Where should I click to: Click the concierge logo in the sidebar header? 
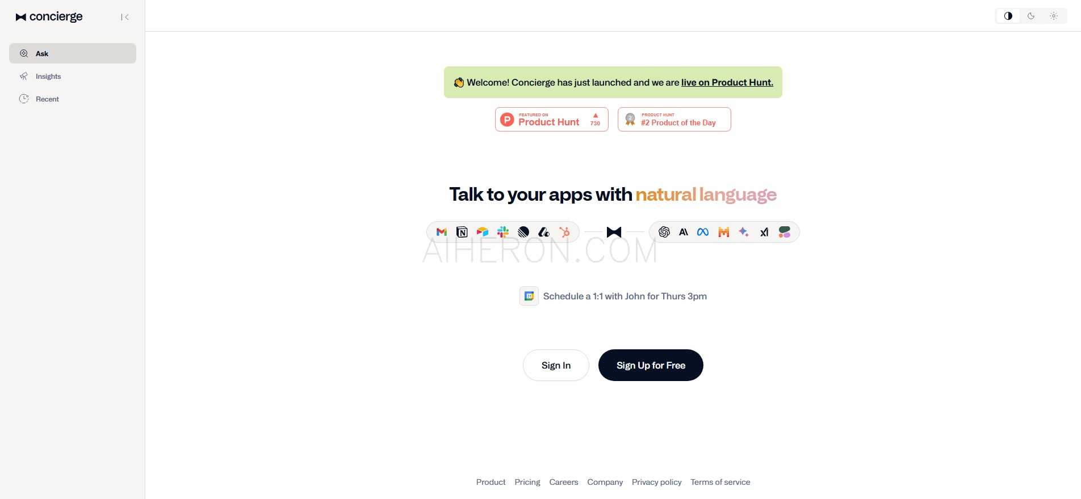tap(49, 17)
